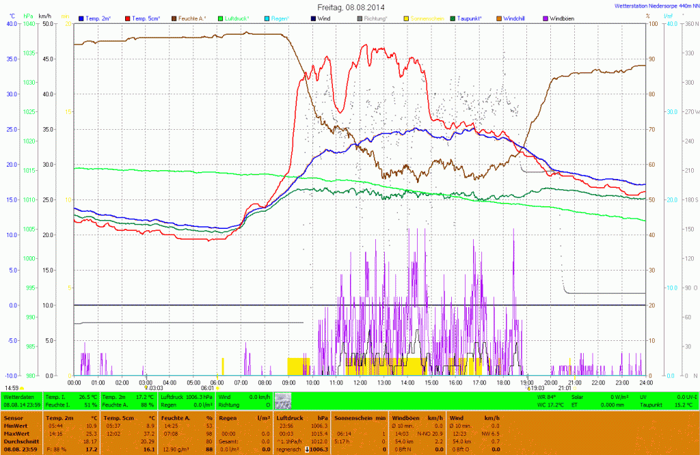Click the green Taupunkt legend square
The height and width of the screenshot is (455, 700).
tap(453, 18)
